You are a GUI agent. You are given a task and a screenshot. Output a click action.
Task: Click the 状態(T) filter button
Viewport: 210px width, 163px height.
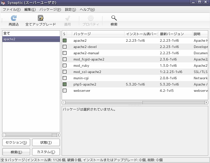pos(46,142)
